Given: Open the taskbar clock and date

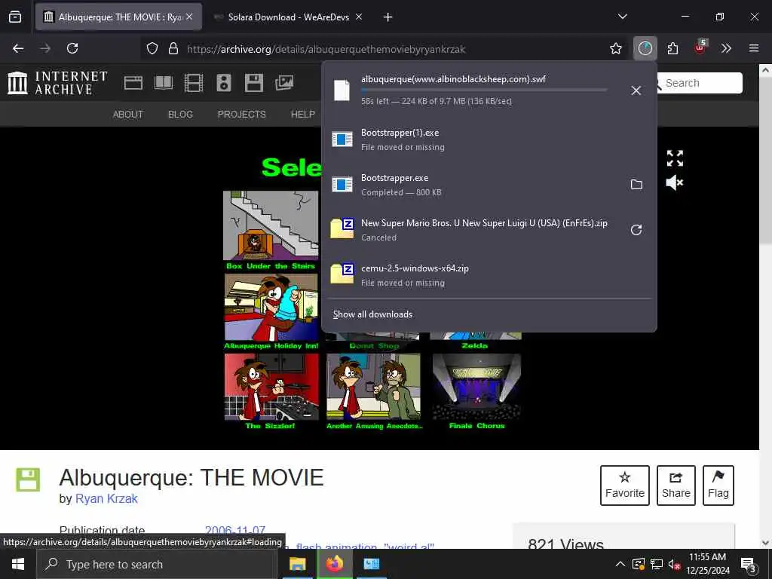Looking at the screenshot, I should (708, 564).
